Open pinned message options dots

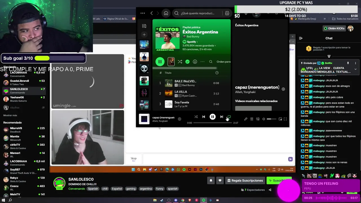click(355, 63)
